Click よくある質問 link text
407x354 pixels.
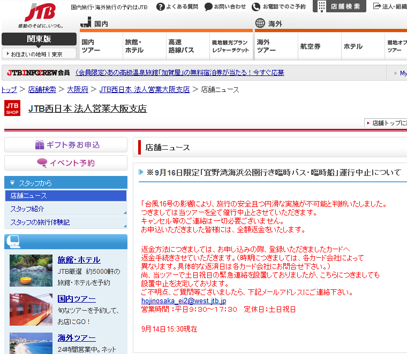pyautogui.click(x=182, y=7)
